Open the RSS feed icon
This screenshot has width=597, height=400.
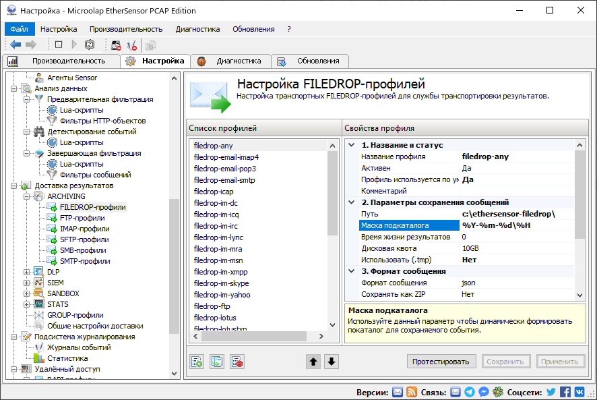(412, 391)
